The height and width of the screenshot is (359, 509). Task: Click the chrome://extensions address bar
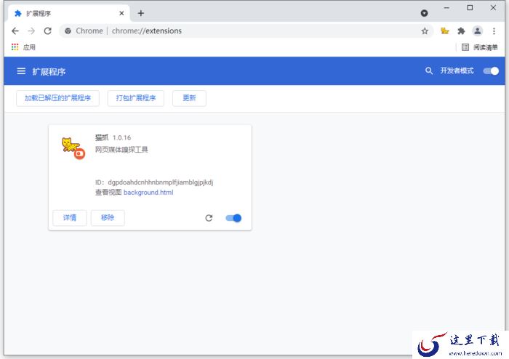(x=246, y=31)
